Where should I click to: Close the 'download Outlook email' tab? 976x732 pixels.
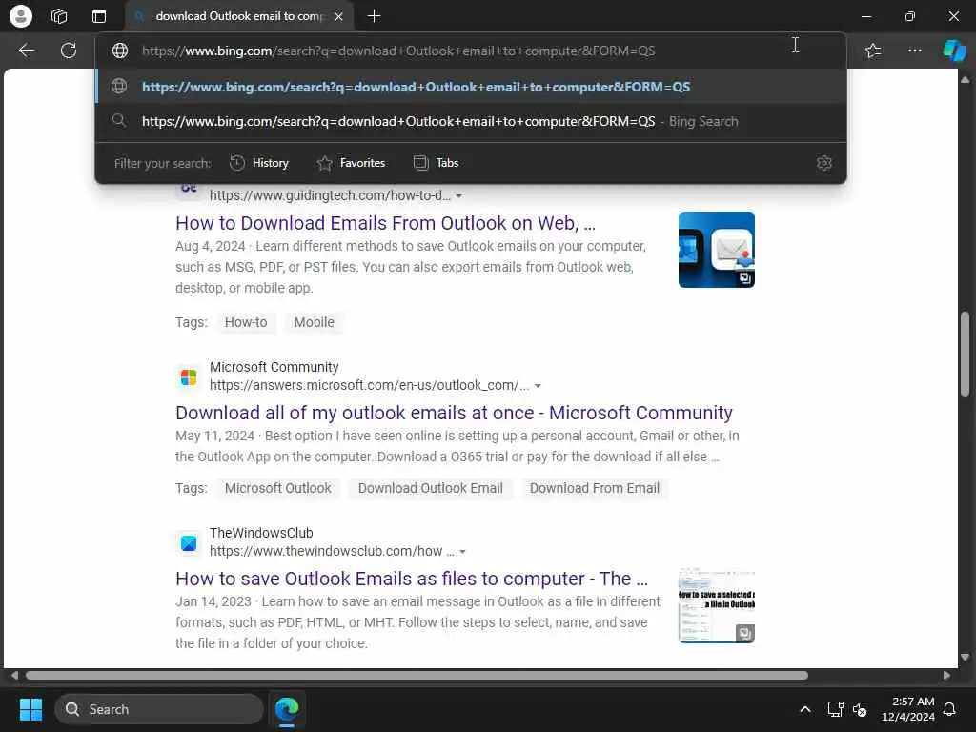point(338,17)
